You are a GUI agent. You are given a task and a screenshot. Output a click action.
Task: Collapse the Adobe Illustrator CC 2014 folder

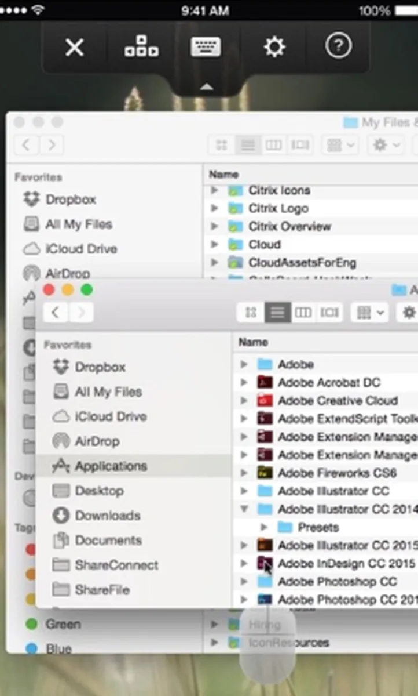244,509
